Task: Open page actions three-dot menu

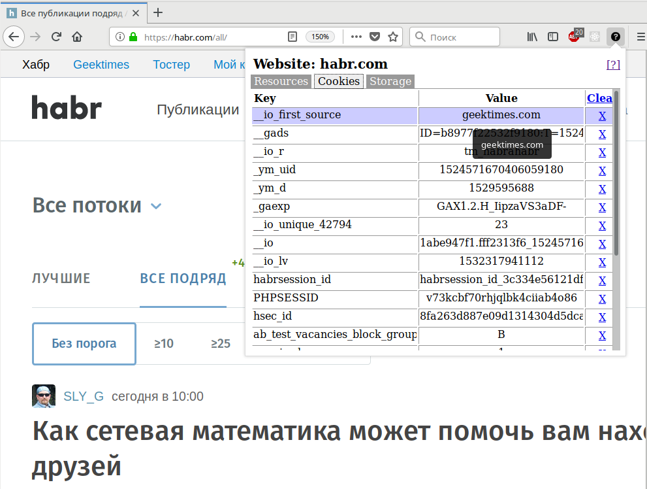Action: tap(356, 37)
